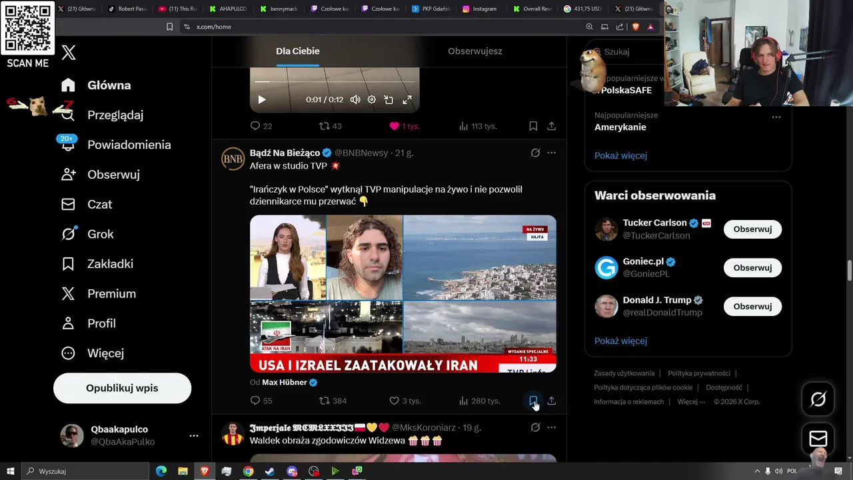The height and width of the screenshot is (480, 853).
Task: Seek on the video progress bar
Action: pyautogui.click(x=335, y=82)
